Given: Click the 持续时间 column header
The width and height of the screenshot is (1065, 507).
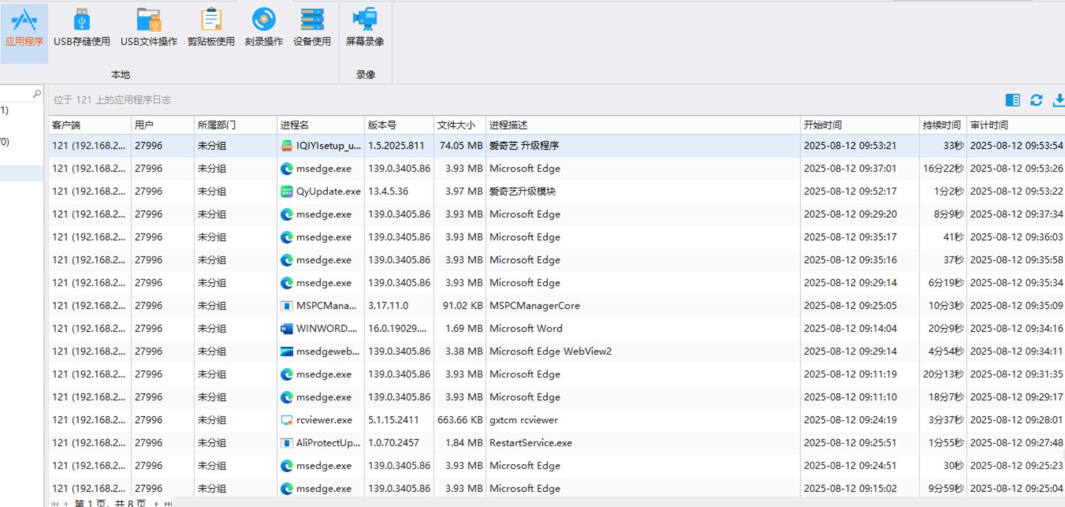Looking at the screenshot, I should point(941,125).
